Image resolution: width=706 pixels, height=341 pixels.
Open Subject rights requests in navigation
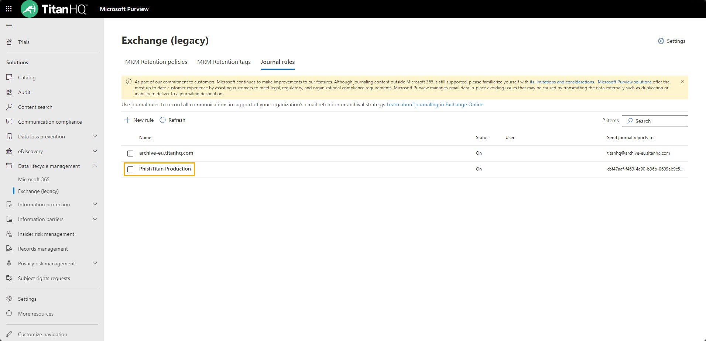tap(44, 278)
